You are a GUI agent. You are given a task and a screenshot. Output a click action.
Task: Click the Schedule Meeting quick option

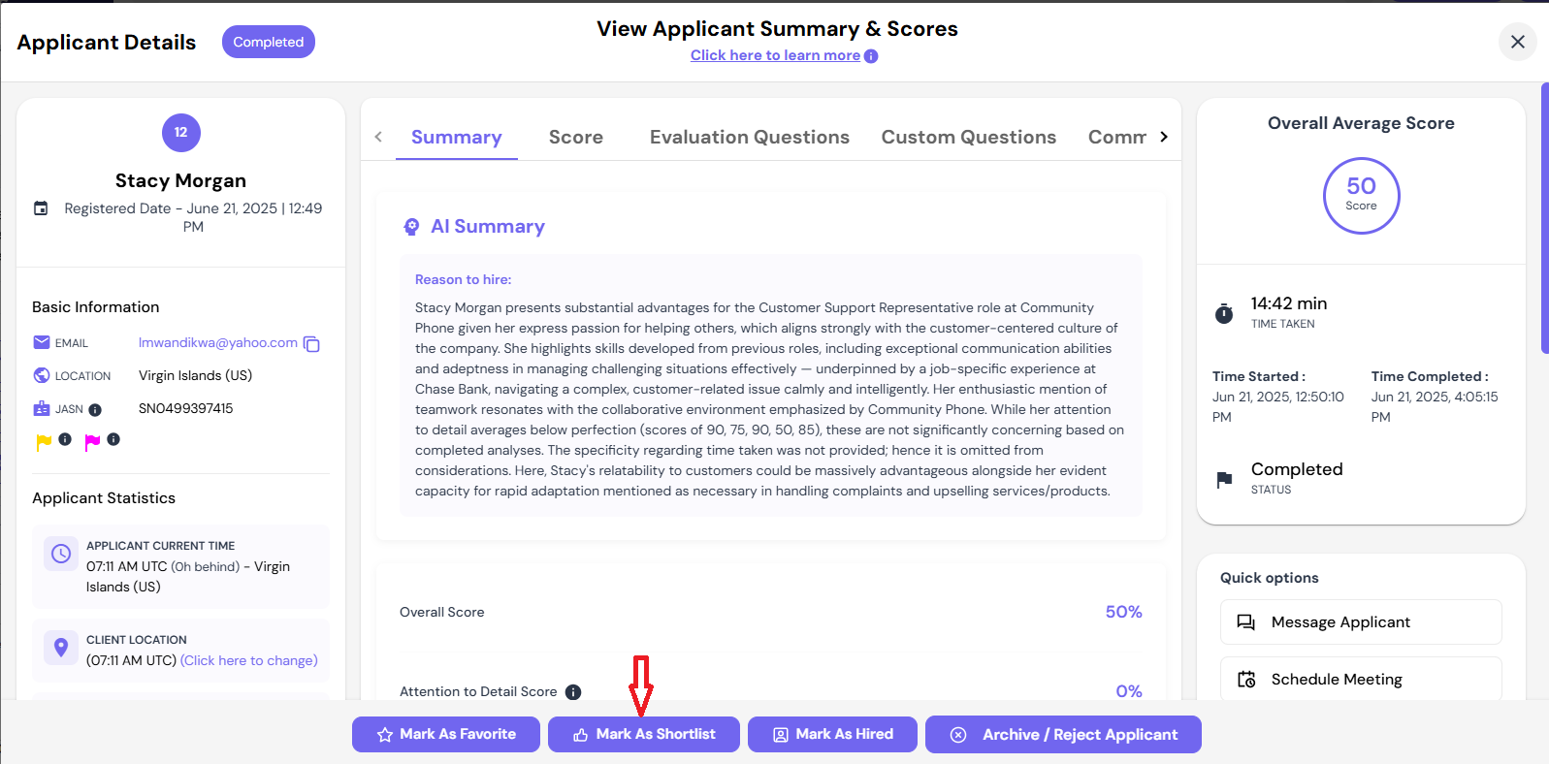coord(1361,680)
